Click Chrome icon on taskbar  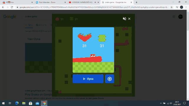tap(44, 103)
